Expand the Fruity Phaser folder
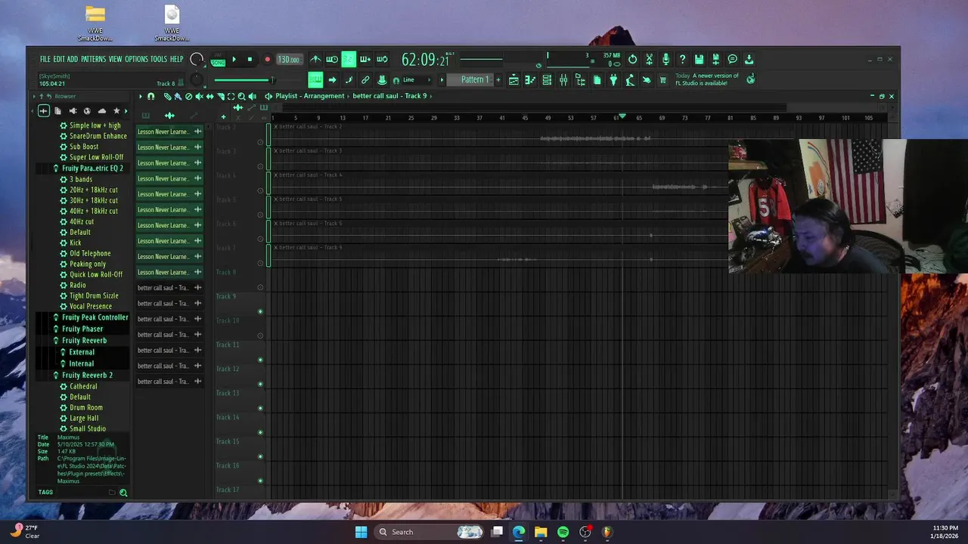This screenshot has height=544, width=968. 82,329
